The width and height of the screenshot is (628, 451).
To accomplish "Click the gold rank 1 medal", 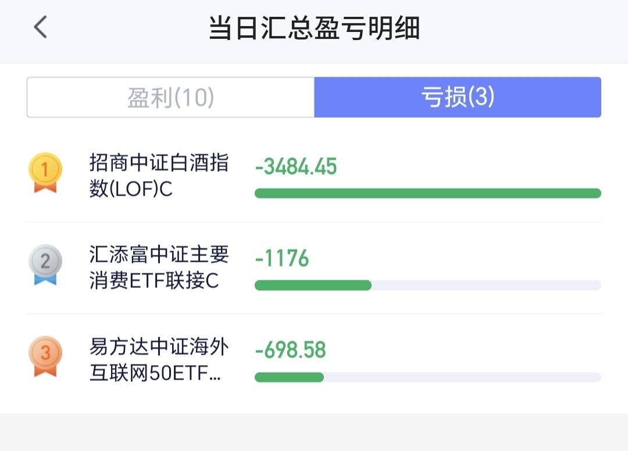I will click(45, 172).
